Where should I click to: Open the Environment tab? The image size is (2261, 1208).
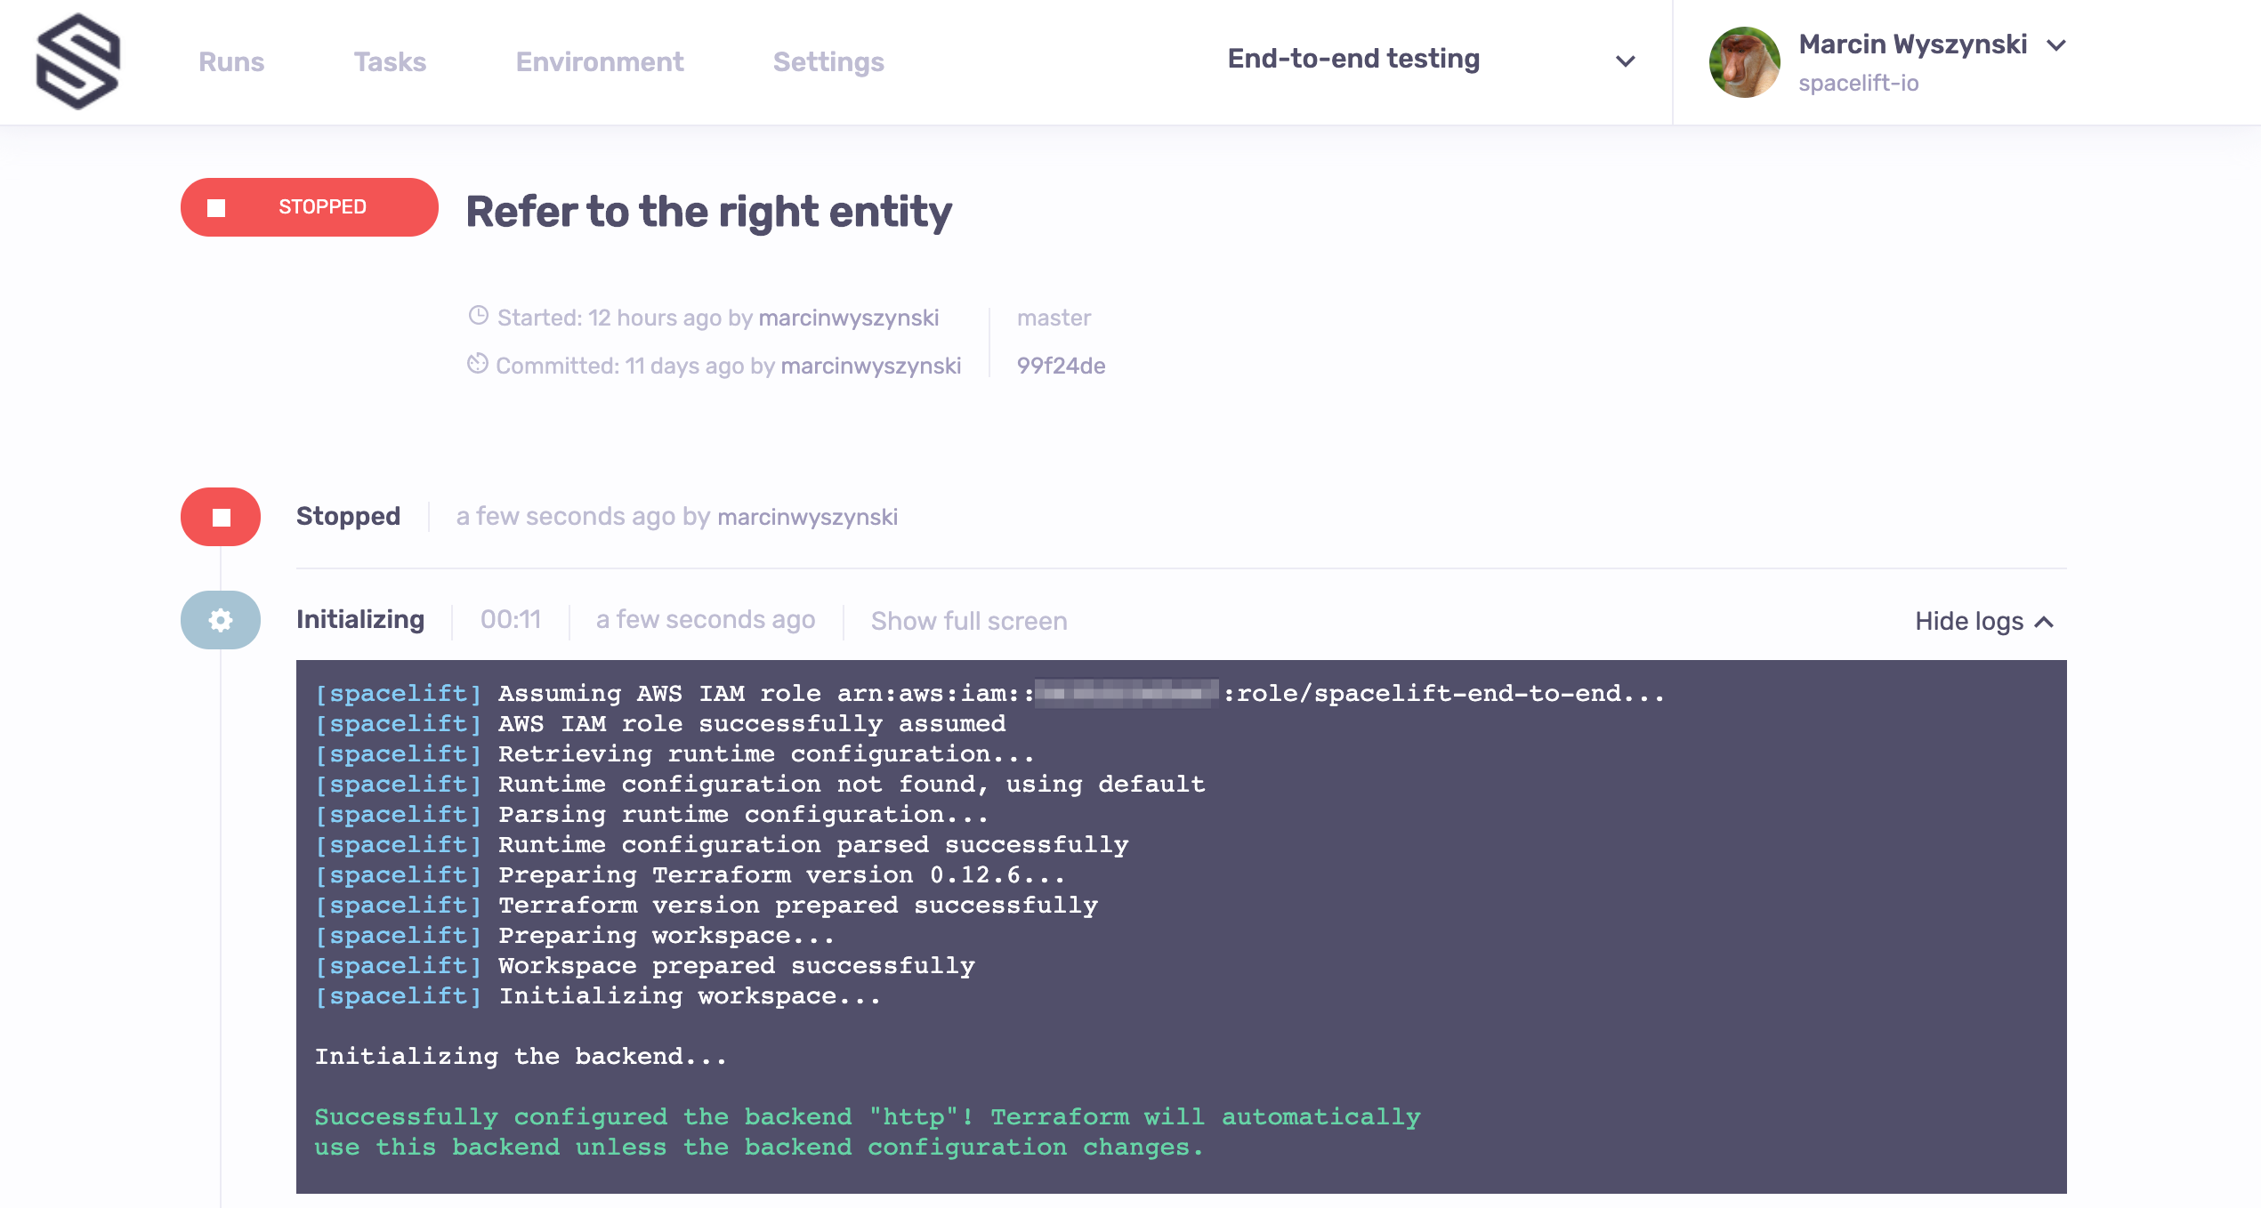click(x=600, y=61)
